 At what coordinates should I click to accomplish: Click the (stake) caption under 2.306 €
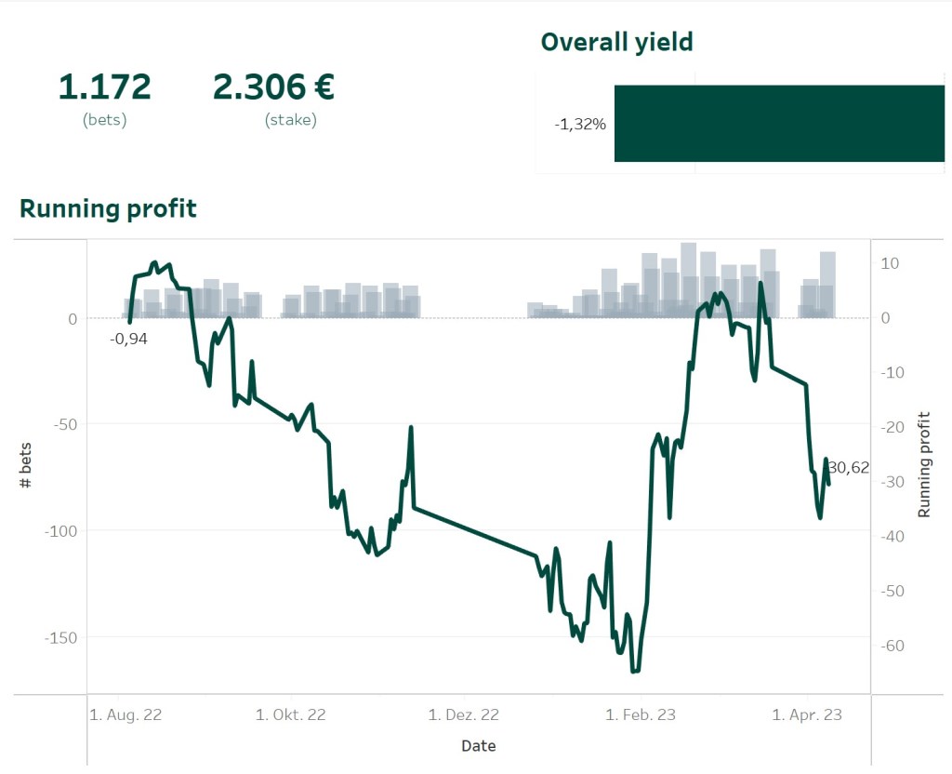pyautogui.click(x=290, y=120)
